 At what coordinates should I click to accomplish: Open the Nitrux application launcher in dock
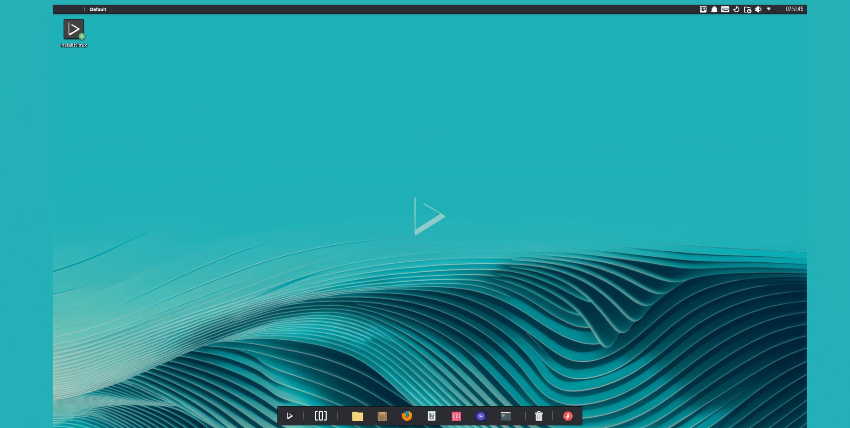(290, 416)
